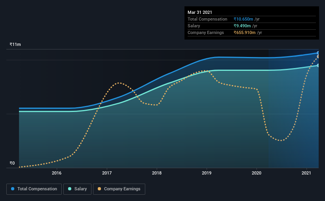Click the Mar 31 2021 tooltip date
Image resolution: width=325 pixels, height=201 pixels.
pos(200,12)
